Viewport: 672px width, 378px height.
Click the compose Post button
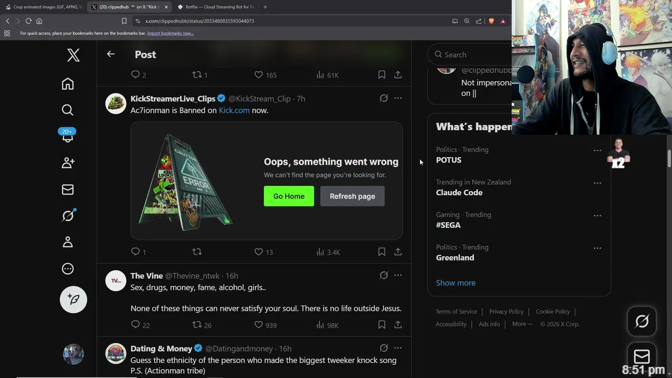(x=73, y=299)
